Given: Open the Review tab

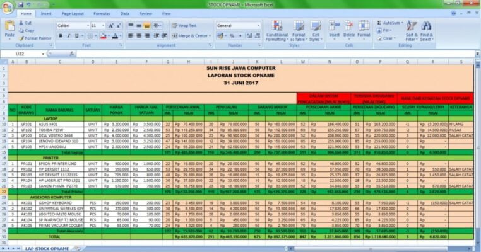Looking at the screenshot, I should click(145, 14).
